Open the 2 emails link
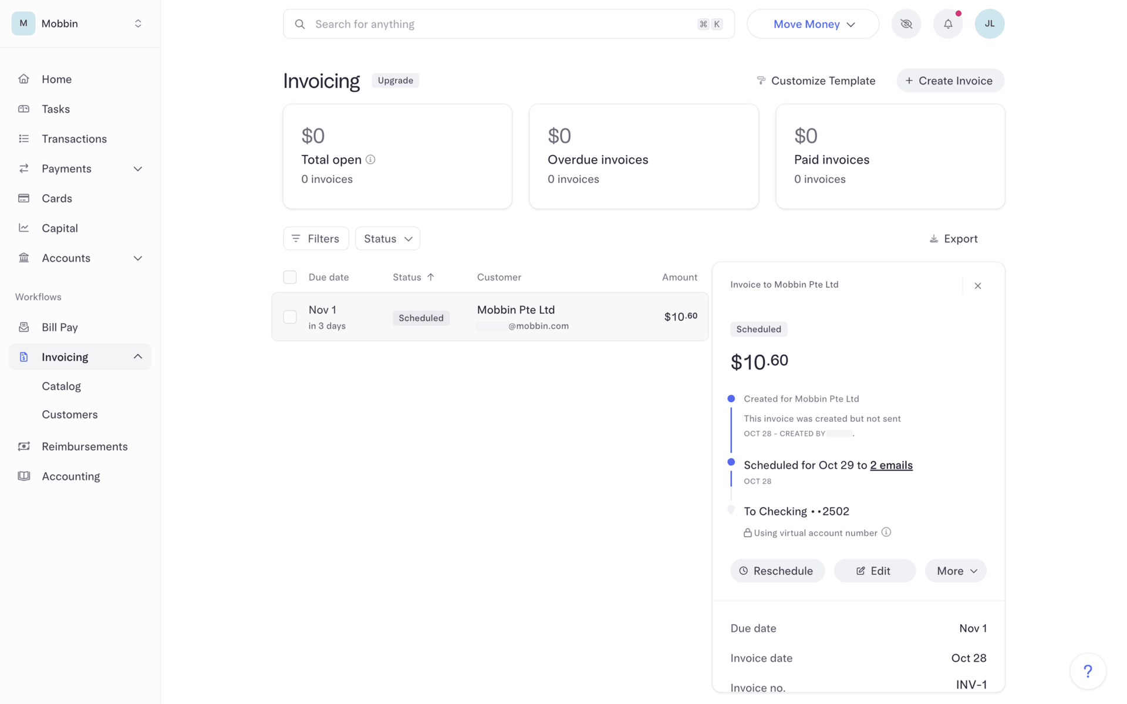The height and width of the screenshot is (704, 1127). 891,465
